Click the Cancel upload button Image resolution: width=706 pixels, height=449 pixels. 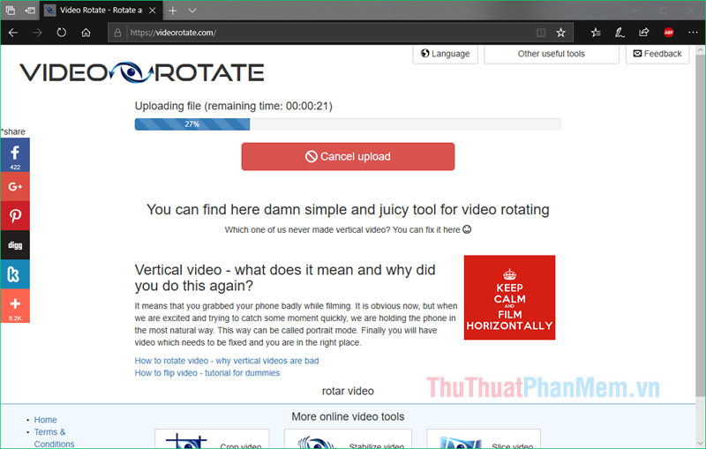pos(348,156)
